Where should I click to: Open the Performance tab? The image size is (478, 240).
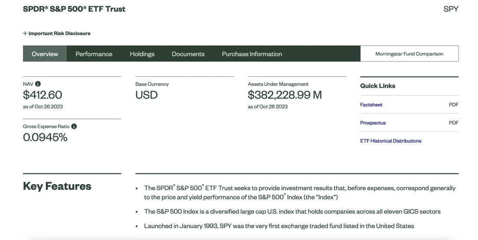click(94, 54)
